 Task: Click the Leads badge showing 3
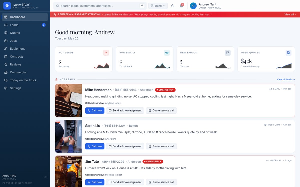point(44,25)
